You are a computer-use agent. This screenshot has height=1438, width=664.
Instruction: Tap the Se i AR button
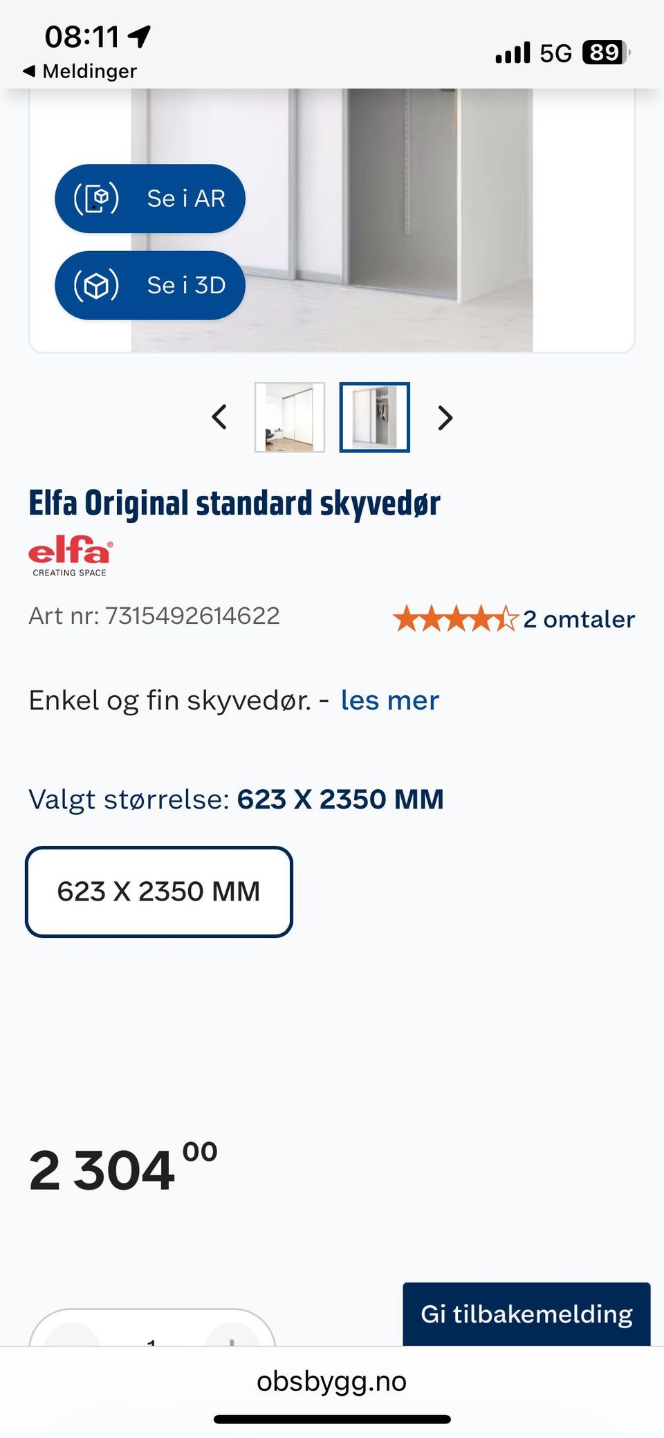(x=150, y=199)
